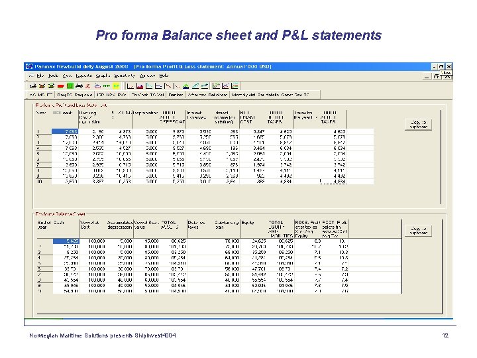
Task: Open the cyan dashed line chart icon
Action: [158, 86]
